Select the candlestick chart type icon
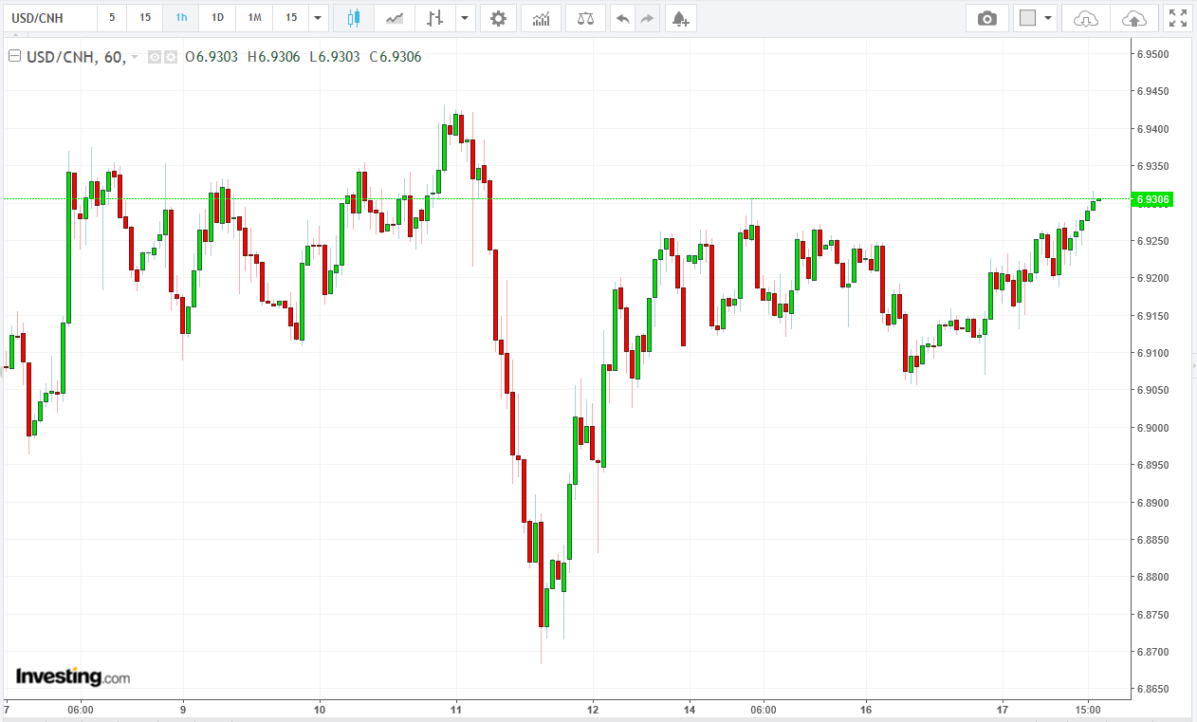This screenshot has height=722, width=1197. click(354, 18)
